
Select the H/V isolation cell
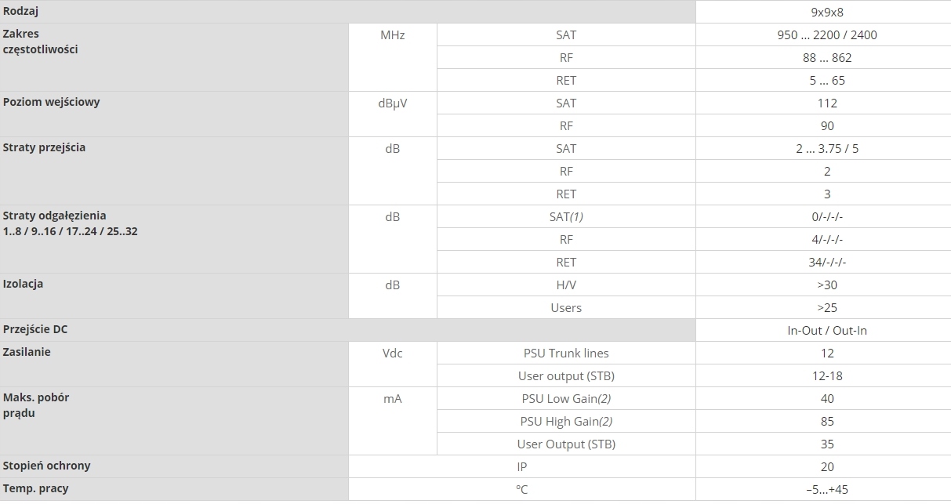(x=565, y=285)
